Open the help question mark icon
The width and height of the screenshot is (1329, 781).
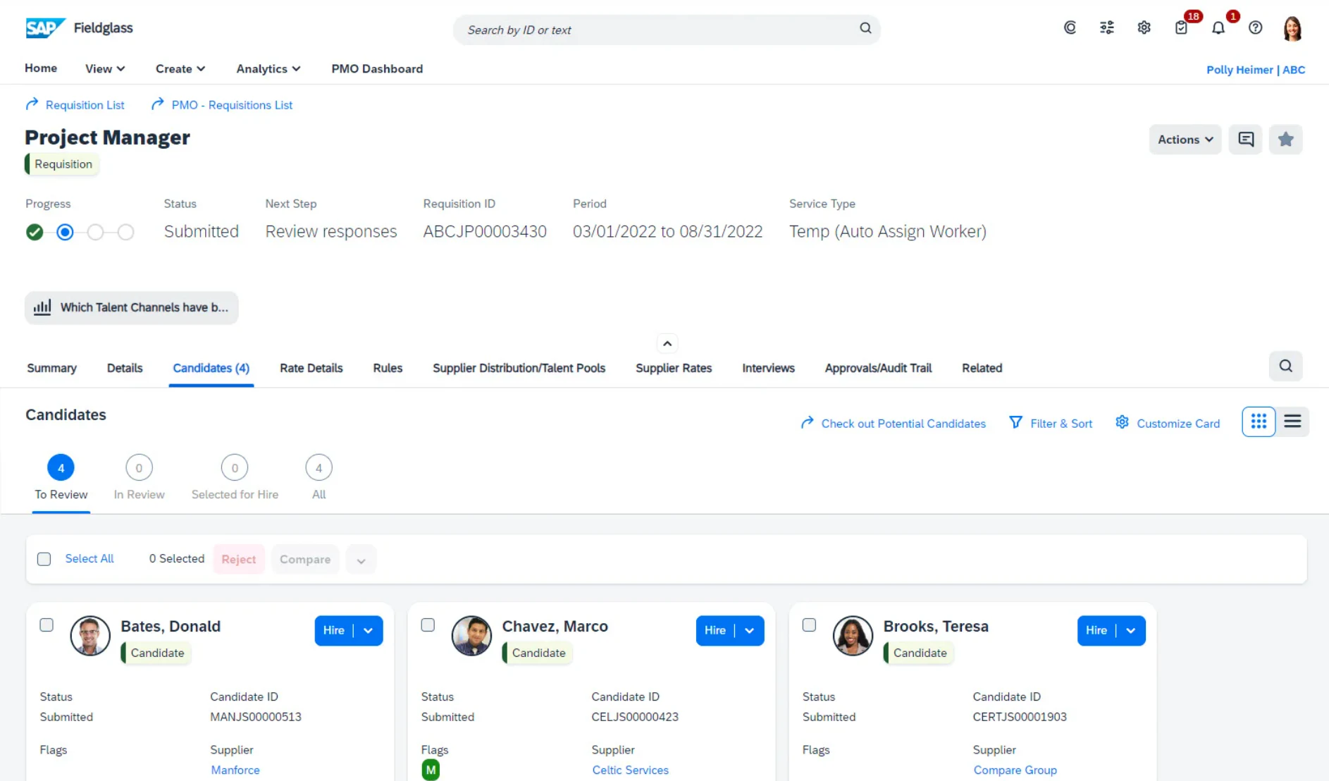click(1255, 27)
